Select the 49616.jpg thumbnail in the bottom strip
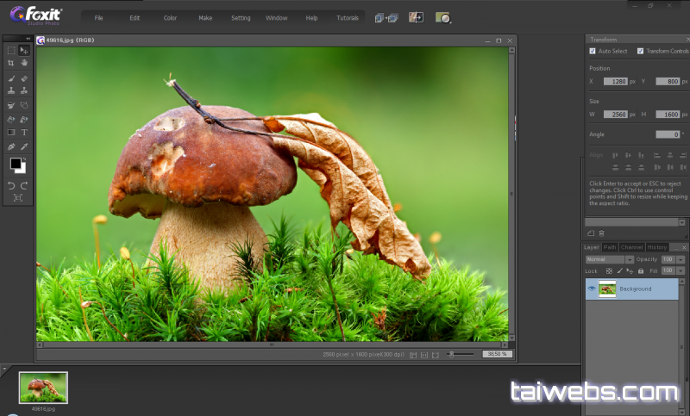This screenshot has width=690, height=416. pyautogui.click(x=43, y=388)
